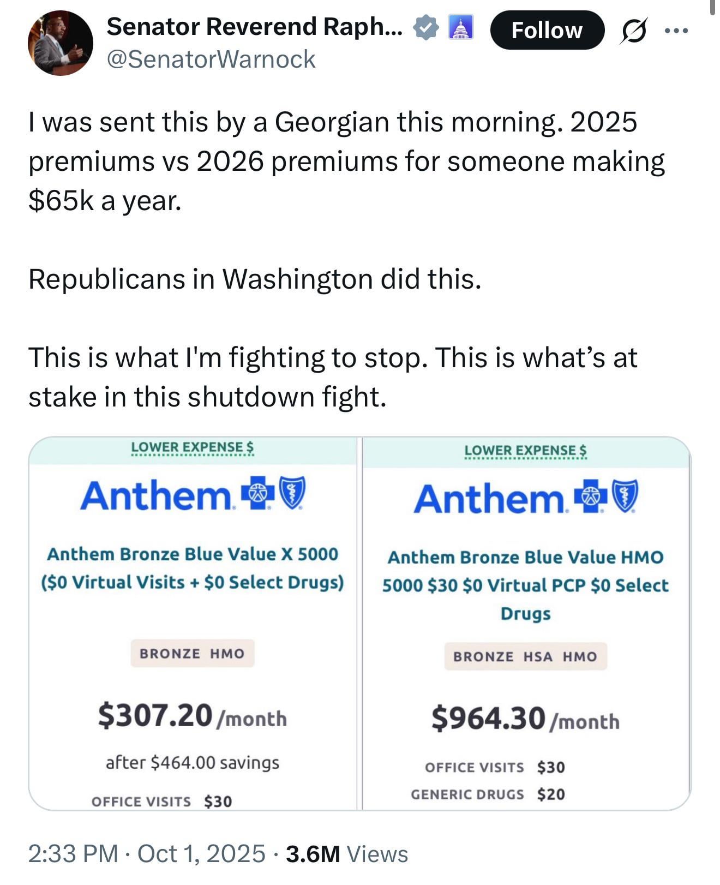Click the 3.6M Views count
Image resolution: width=720 pixels, height=885 pixels.
pos(347,854)
